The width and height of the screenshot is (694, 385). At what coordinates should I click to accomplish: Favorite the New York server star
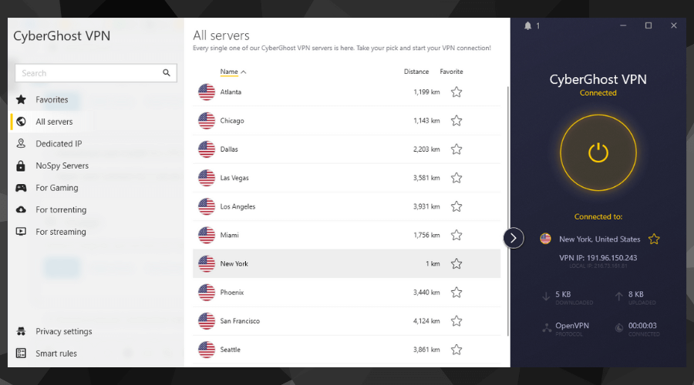tap(456, 264)
